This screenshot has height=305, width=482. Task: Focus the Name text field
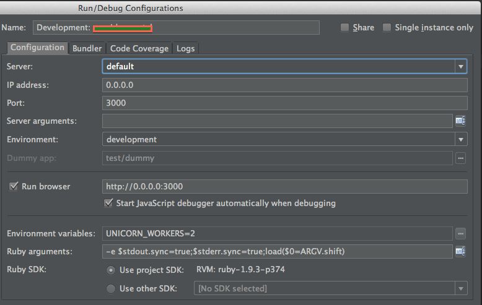(176, 28)
